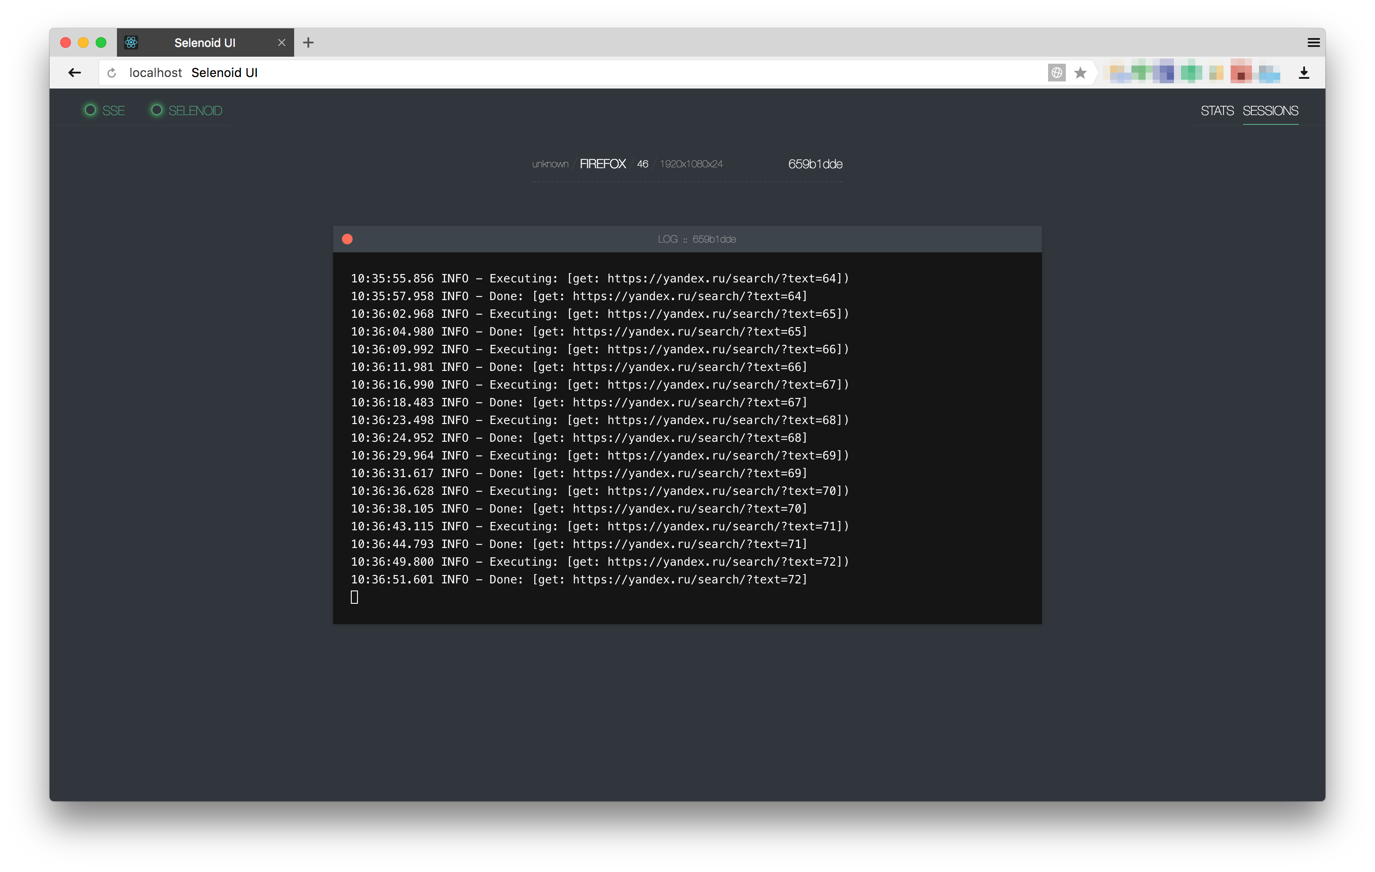This screenshot has height=872, width=1375.
Task: Open a new tab with plus button
Action: (308, 42)
